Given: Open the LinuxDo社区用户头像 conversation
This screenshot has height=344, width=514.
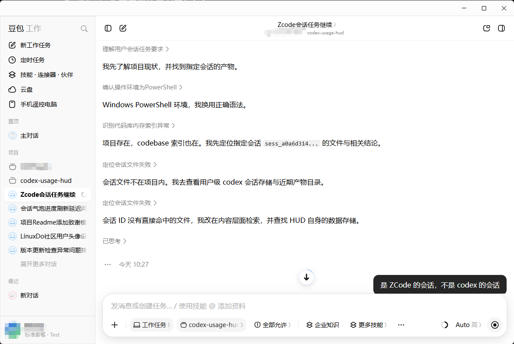Looking at the screenshot, I should point(47,236).
